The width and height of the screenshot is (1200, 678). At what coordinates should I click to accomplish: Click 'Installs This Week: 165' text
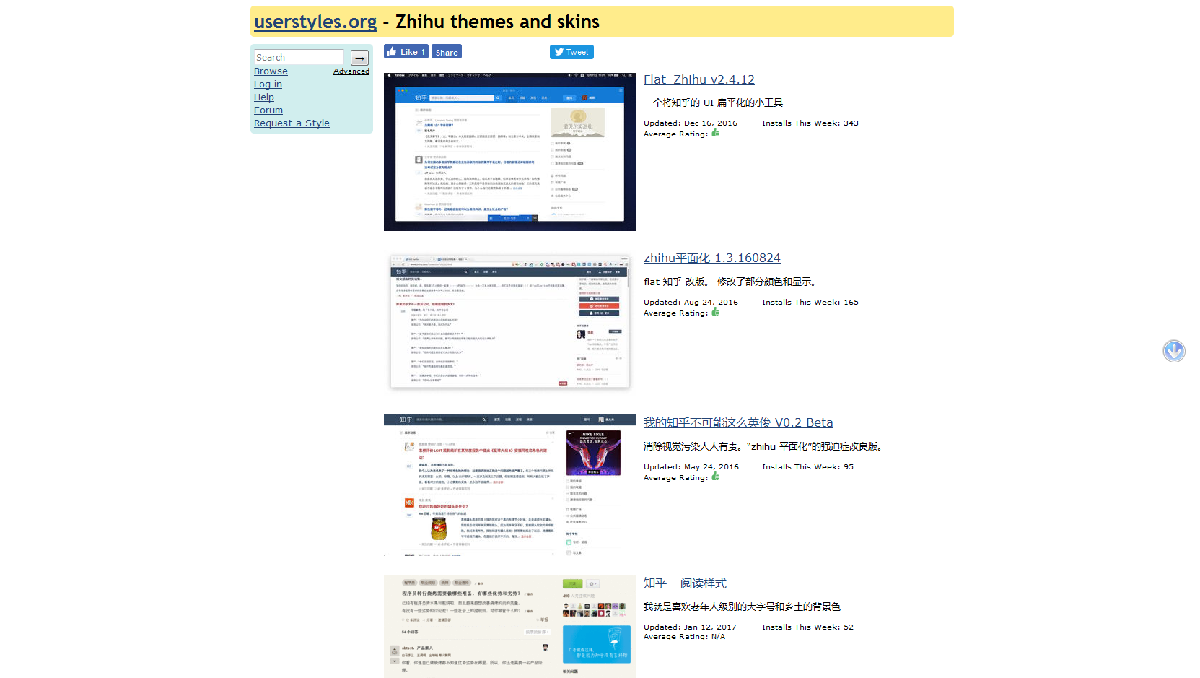click(x=810, y=302)
